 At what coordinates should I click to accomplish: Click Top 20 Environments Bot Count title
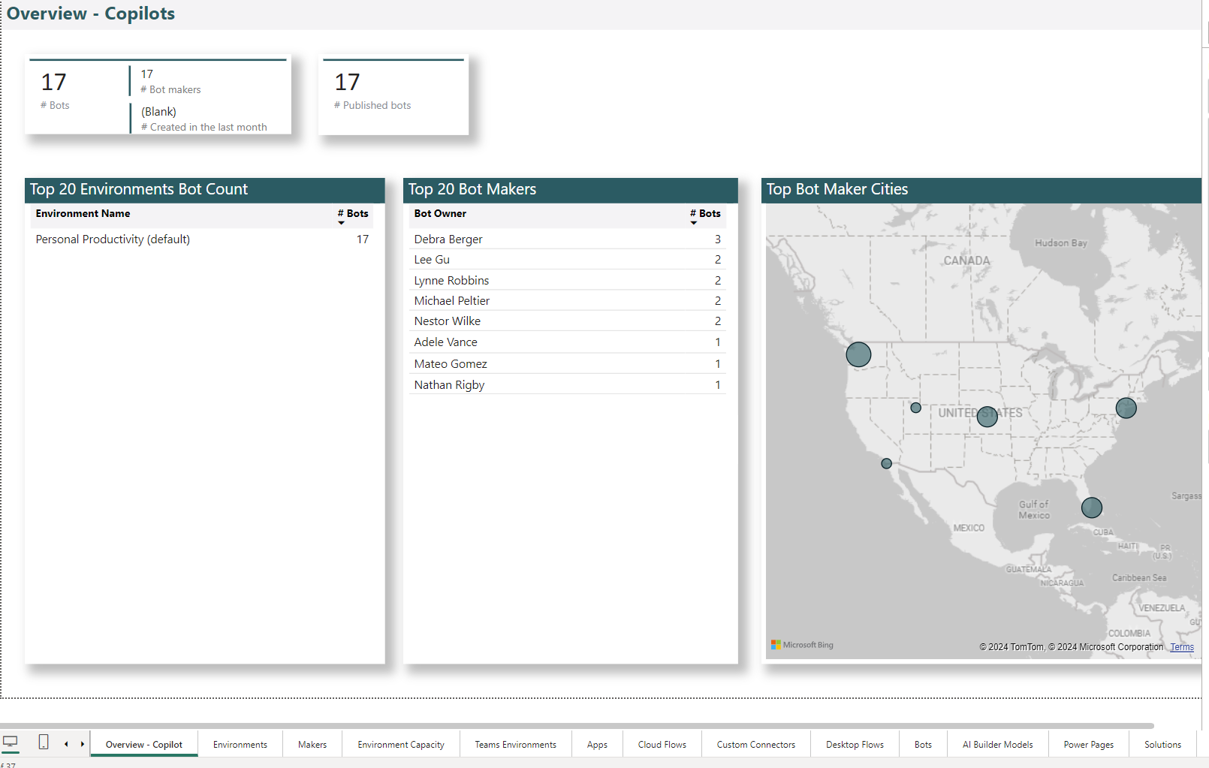[x=139, y=189]
